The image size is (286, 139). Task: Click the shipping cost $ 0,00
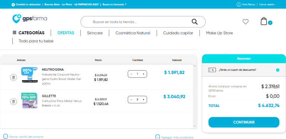(273, 96)
